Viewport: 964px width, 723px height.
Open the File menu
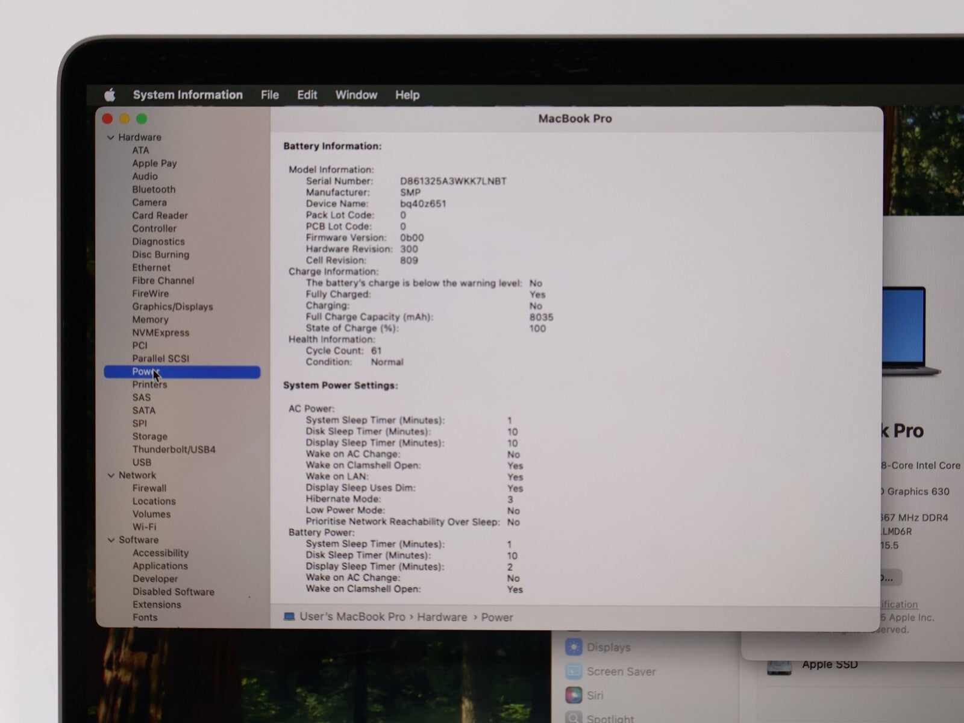(269, 95)
